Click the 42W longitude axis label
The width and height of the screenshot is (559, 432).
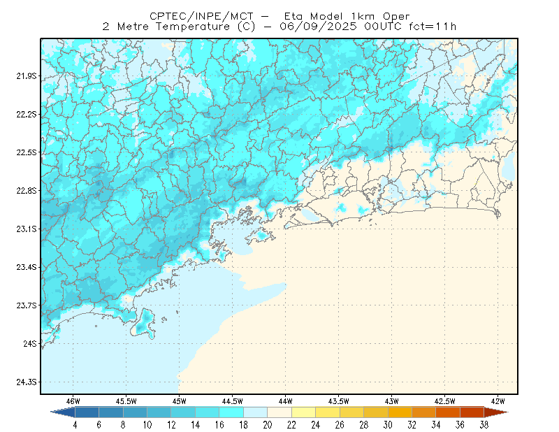(x=498, y=401)
